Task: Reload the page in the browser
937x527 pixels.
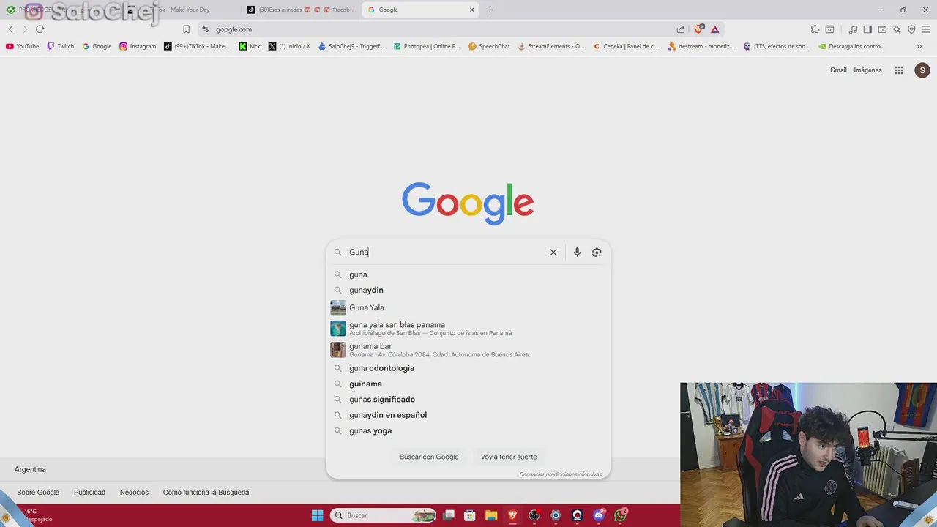Action: coord(40,29)
